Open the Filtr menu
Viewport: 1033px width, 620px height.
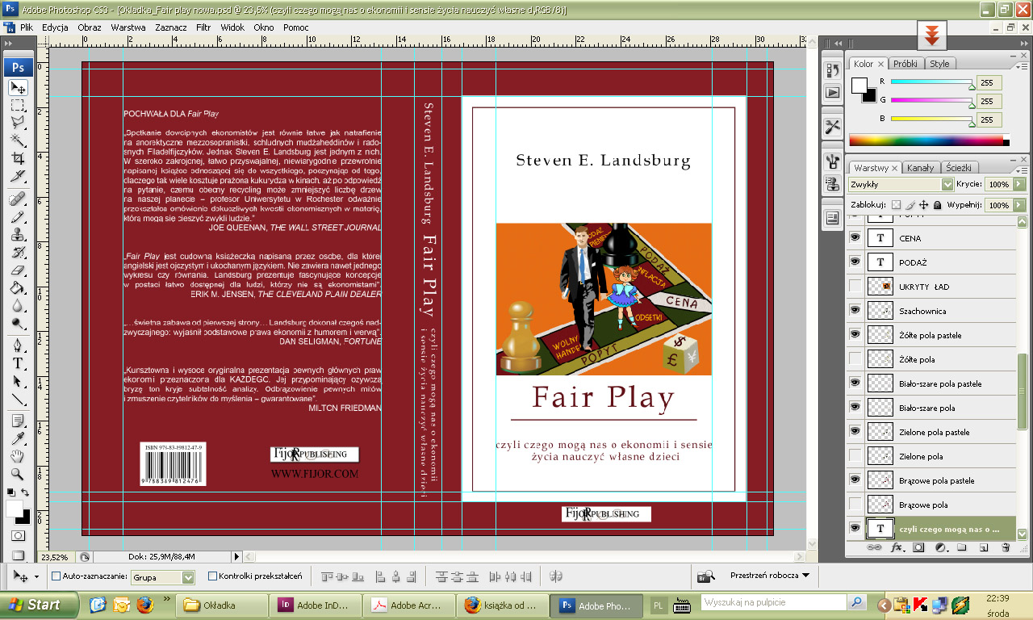[203, 27]
